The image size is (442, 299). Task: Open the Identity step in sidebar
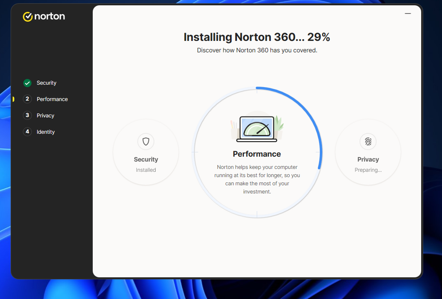pos(46,132)
